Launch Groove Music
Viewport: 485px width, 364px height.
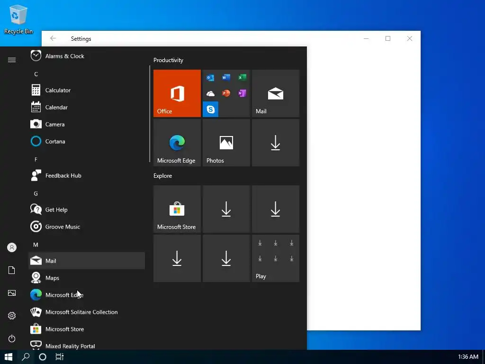[x=87, y=227]
